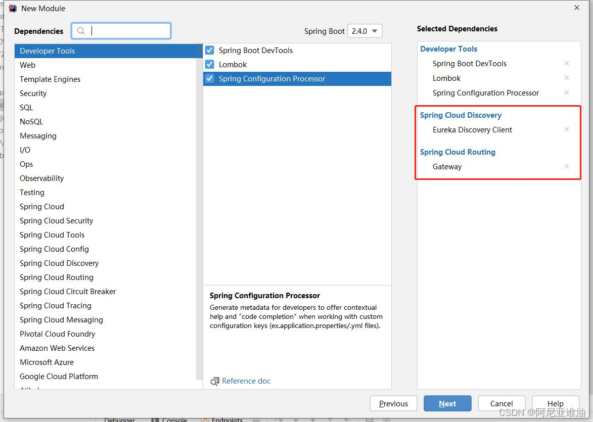Image resolution: width=593 pixels, height=422 pixels.
Task: Select Spring Configuration Processor in selected panel
Action: point(486,93)
